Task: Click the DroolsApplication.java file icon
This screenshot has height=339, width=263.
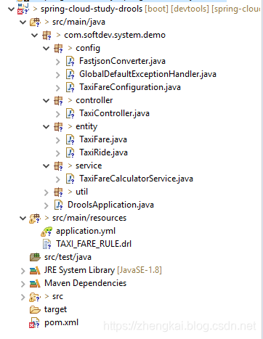Action: point(59,205)
